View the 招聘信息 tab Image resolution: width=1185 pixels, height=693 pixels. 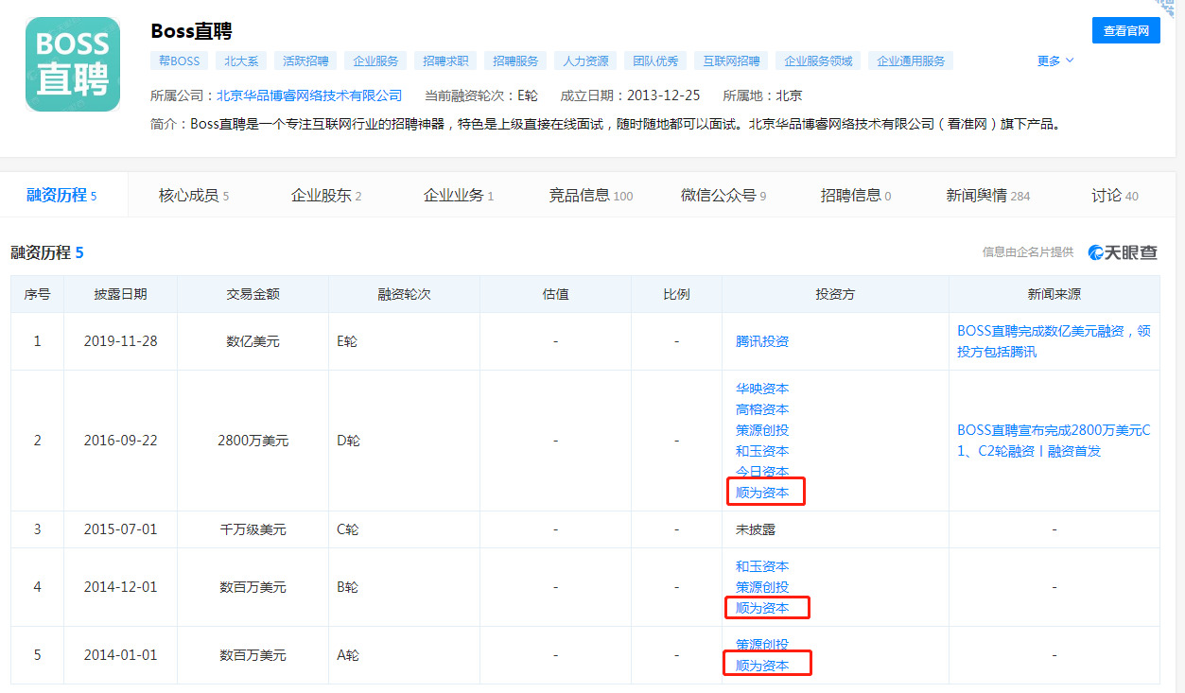click(x=856, y=196)
